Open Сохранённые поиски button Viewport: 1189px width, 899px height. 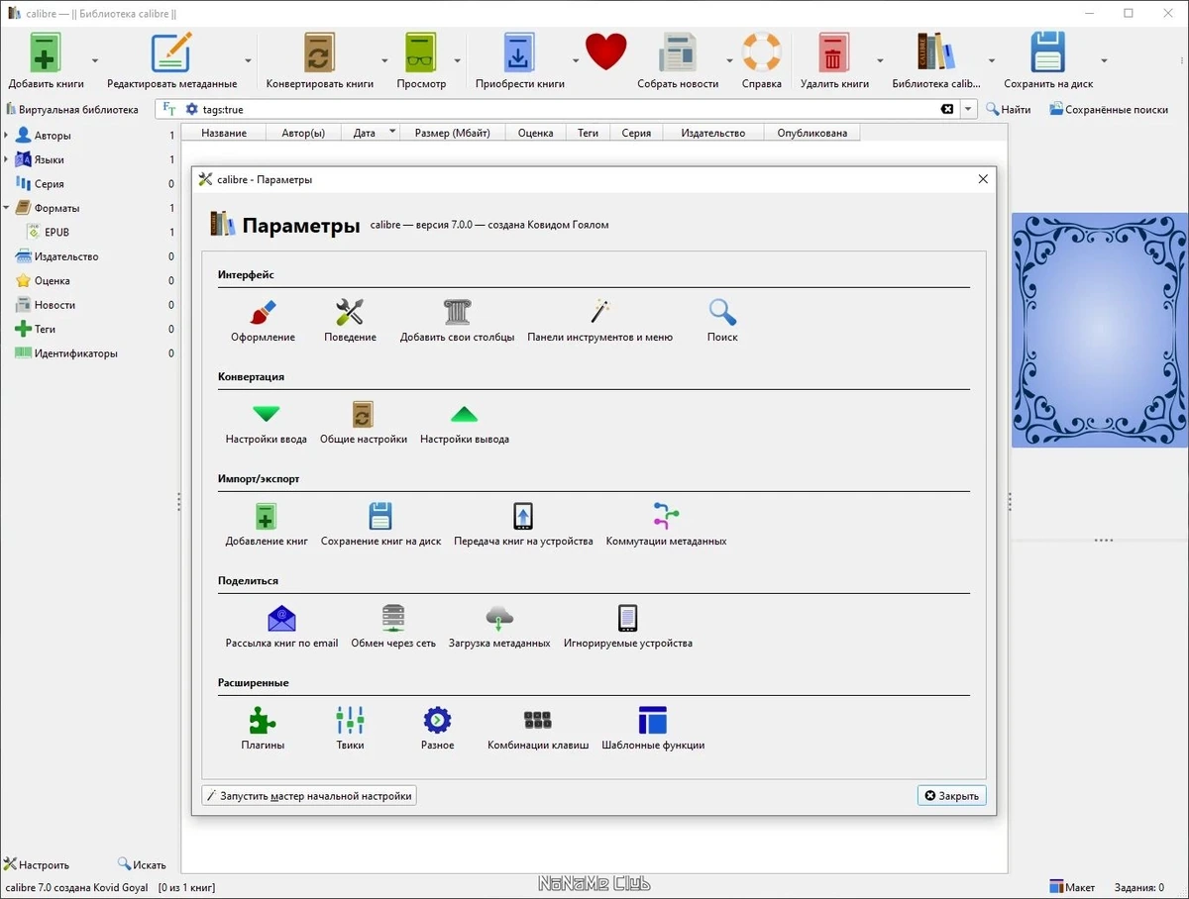[1107, 110]
